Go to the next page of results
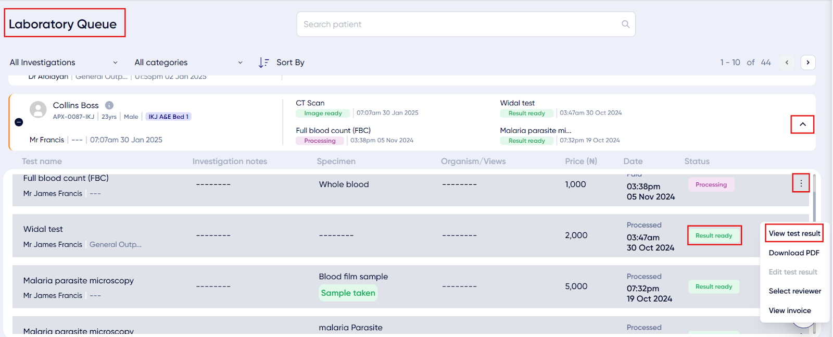Screen dimensions: 833x337 pos(808,63)
